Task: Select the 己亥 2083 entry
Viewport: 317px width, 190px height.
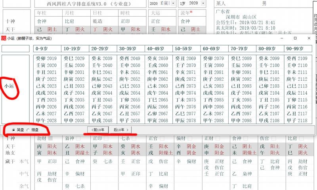Action: (x=214, y=86)
